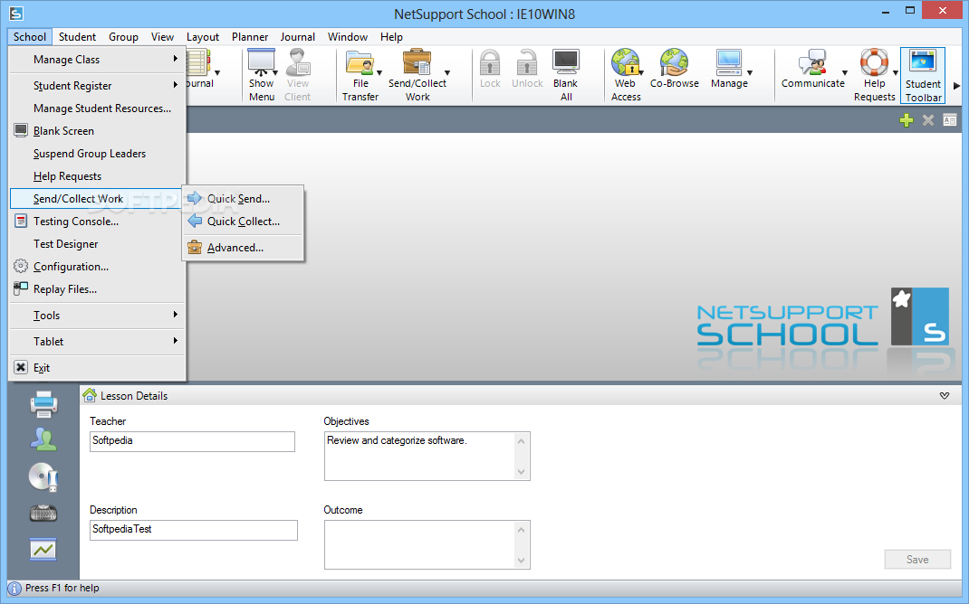This screenshot has height=604, width=969.
Task: Click into the Teacher field
Action: pos(192,441)
